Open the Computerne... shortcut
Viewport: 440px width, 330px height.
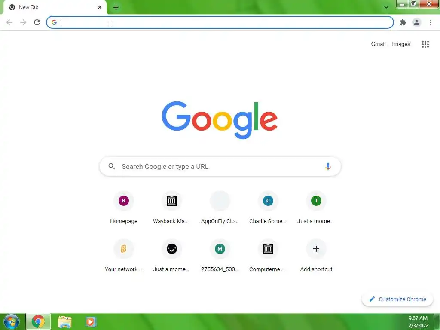tap(268, 256)
